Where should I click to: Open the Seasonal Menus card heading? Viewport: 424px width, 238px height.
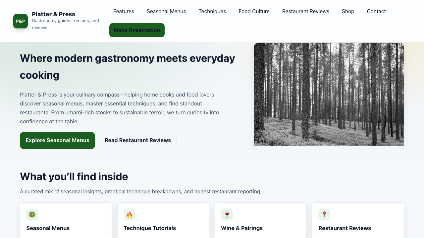[x=48, y=228]
